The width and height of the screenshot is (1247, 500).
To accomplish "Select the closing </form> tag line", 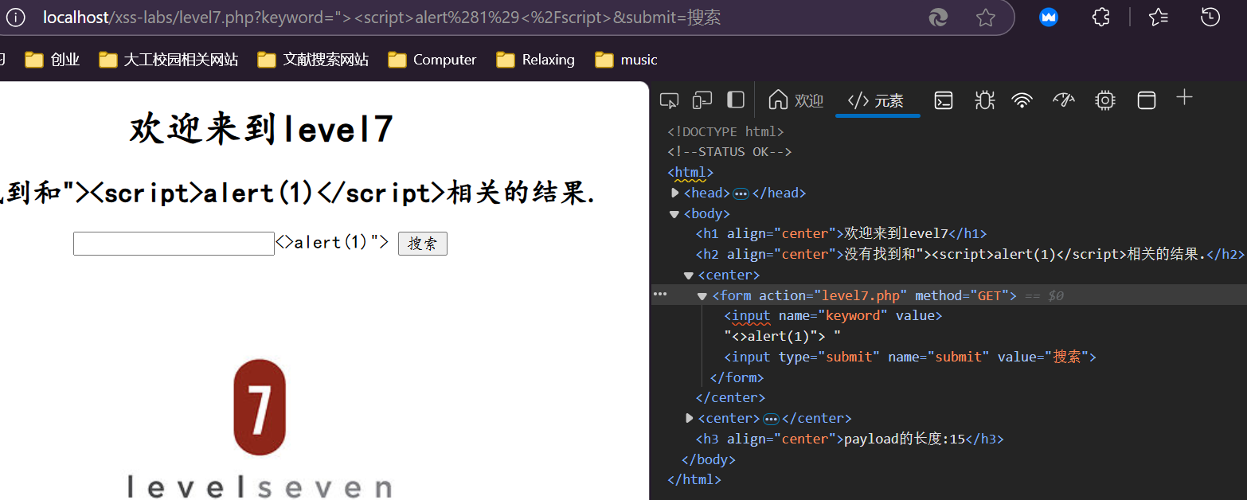I will tap(737, 377).
